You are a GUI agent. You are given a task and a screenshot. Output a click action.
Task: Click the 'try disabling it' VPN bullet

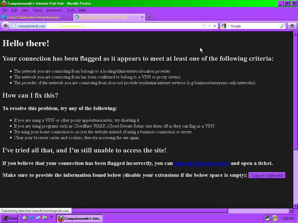tap(77, 120)
